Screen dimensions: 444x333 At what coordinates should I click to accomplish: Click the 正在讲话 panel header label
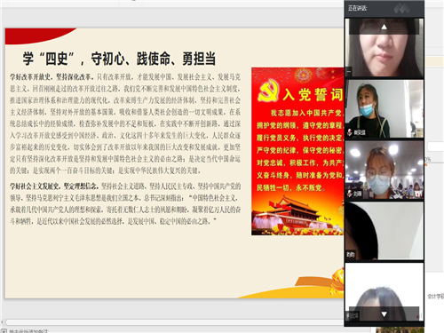click(x=358, y=8)
